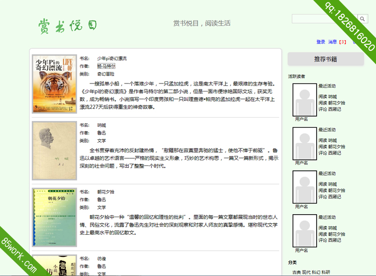Open the 朝花夕拾 book cover thumbnail
The width and height of the screenshot is (376, 276).
coord(54,217)
